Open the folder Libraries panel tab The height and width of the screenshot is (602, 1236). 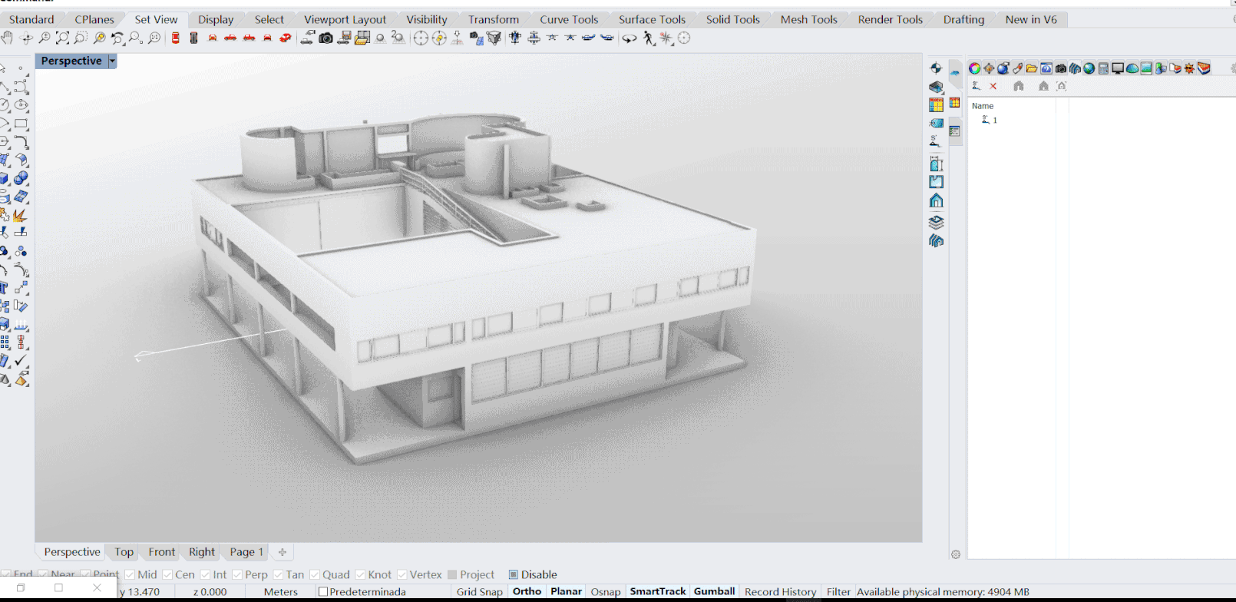click(1032, 68)
